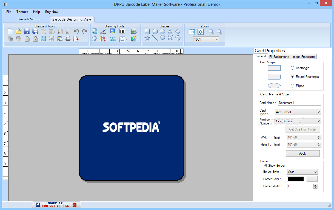Draw a triangle shape

click(x=170, y=32)
